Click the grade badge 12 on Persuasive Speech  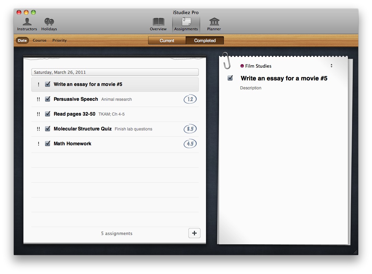(190, 99)
